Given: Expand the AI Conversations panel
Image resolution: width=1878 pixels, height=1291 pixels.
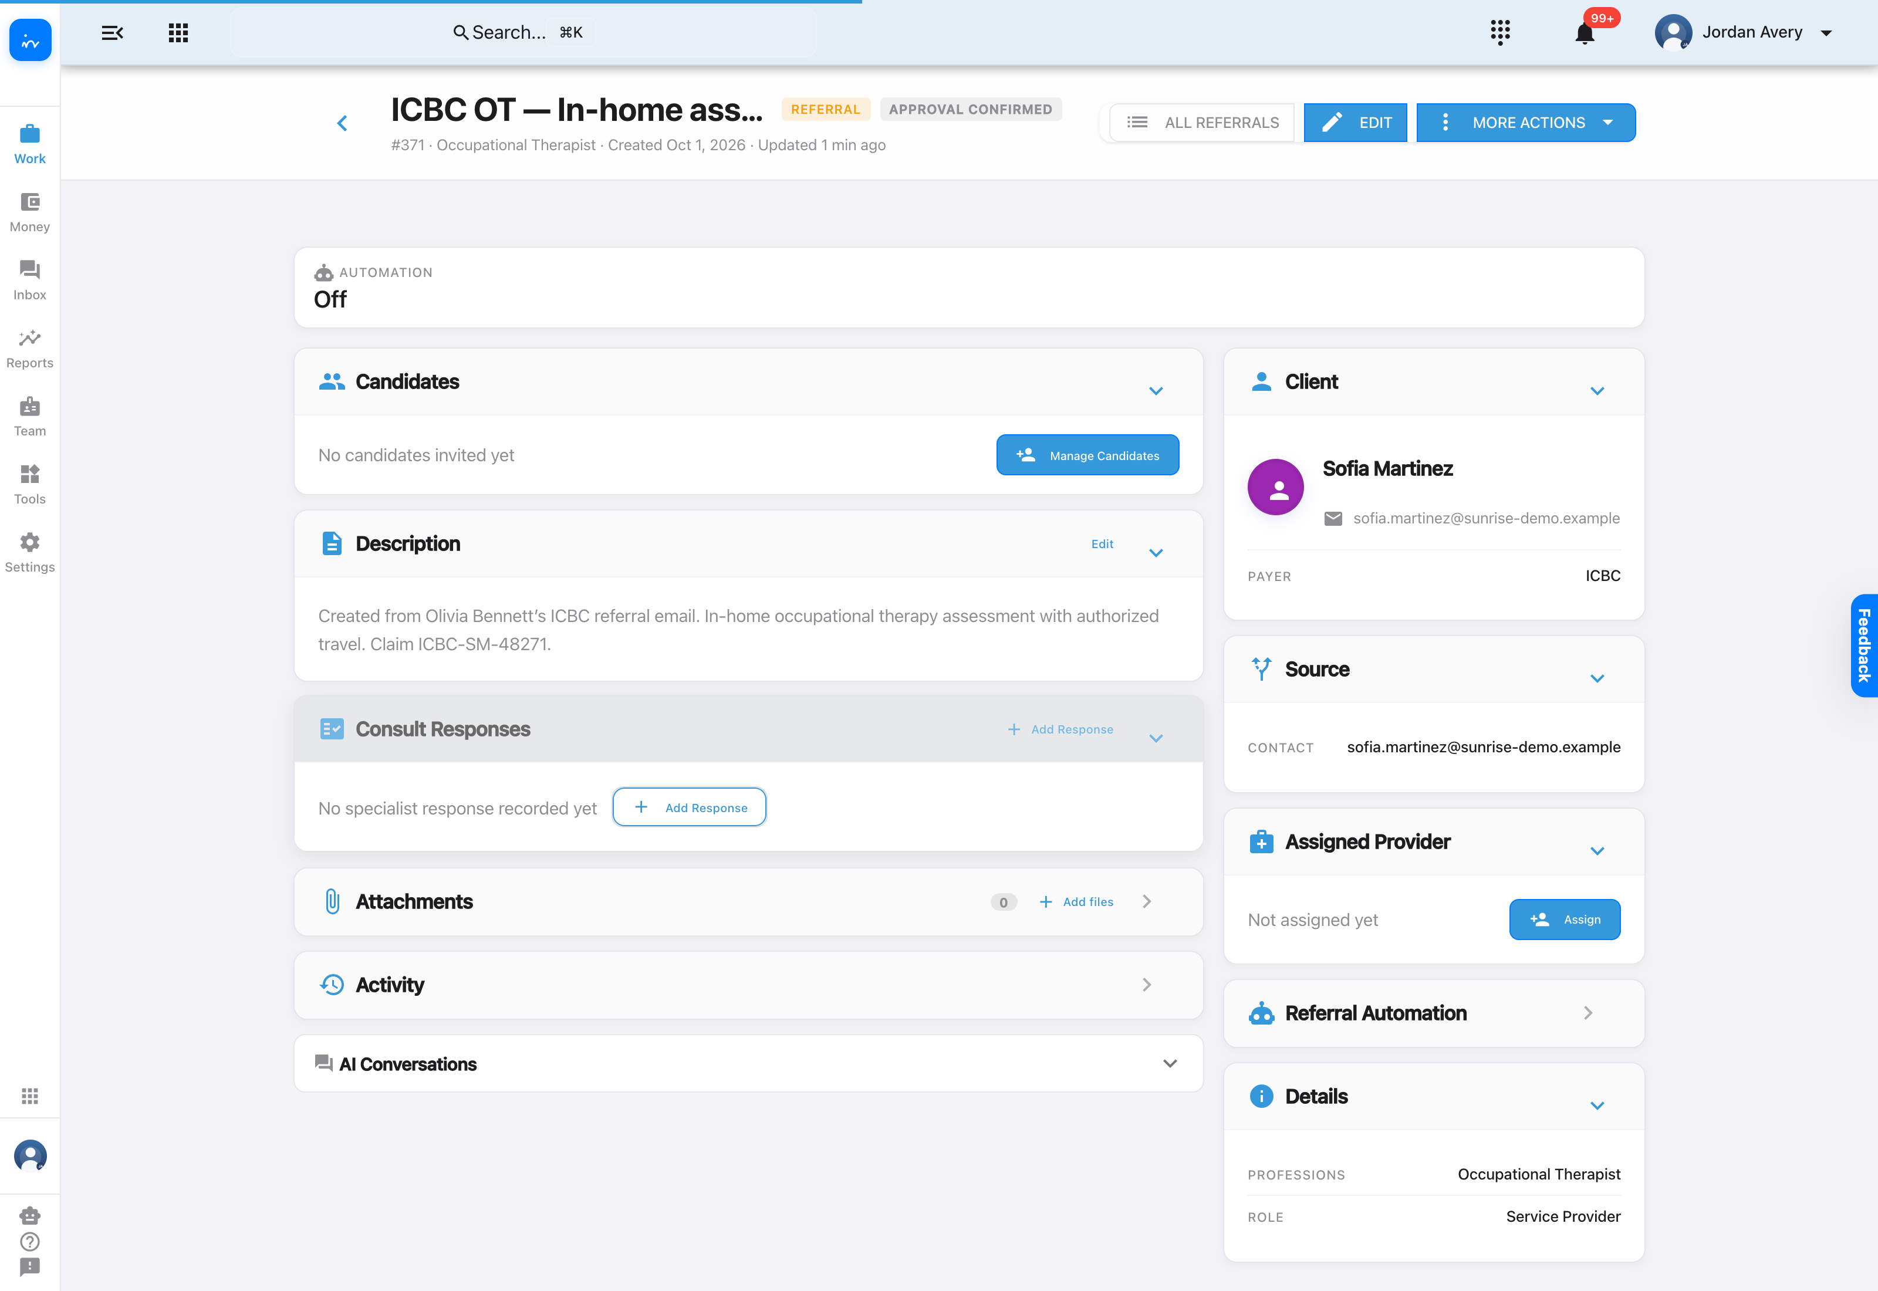Looking at the screenshot, I should [1170, 1063].
